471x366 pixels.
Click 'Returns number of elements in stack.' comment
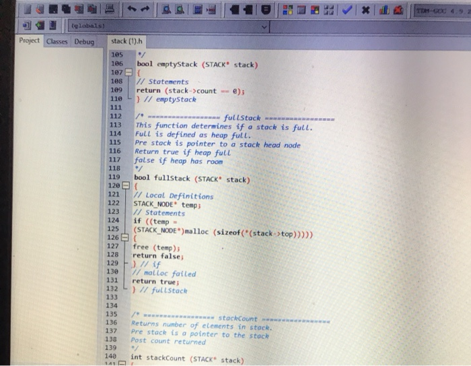[201, 326]
